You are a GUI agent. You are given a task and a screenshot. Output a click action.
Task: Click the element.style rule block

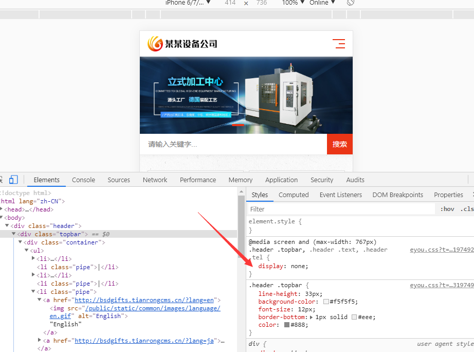[x=360, y=225]
